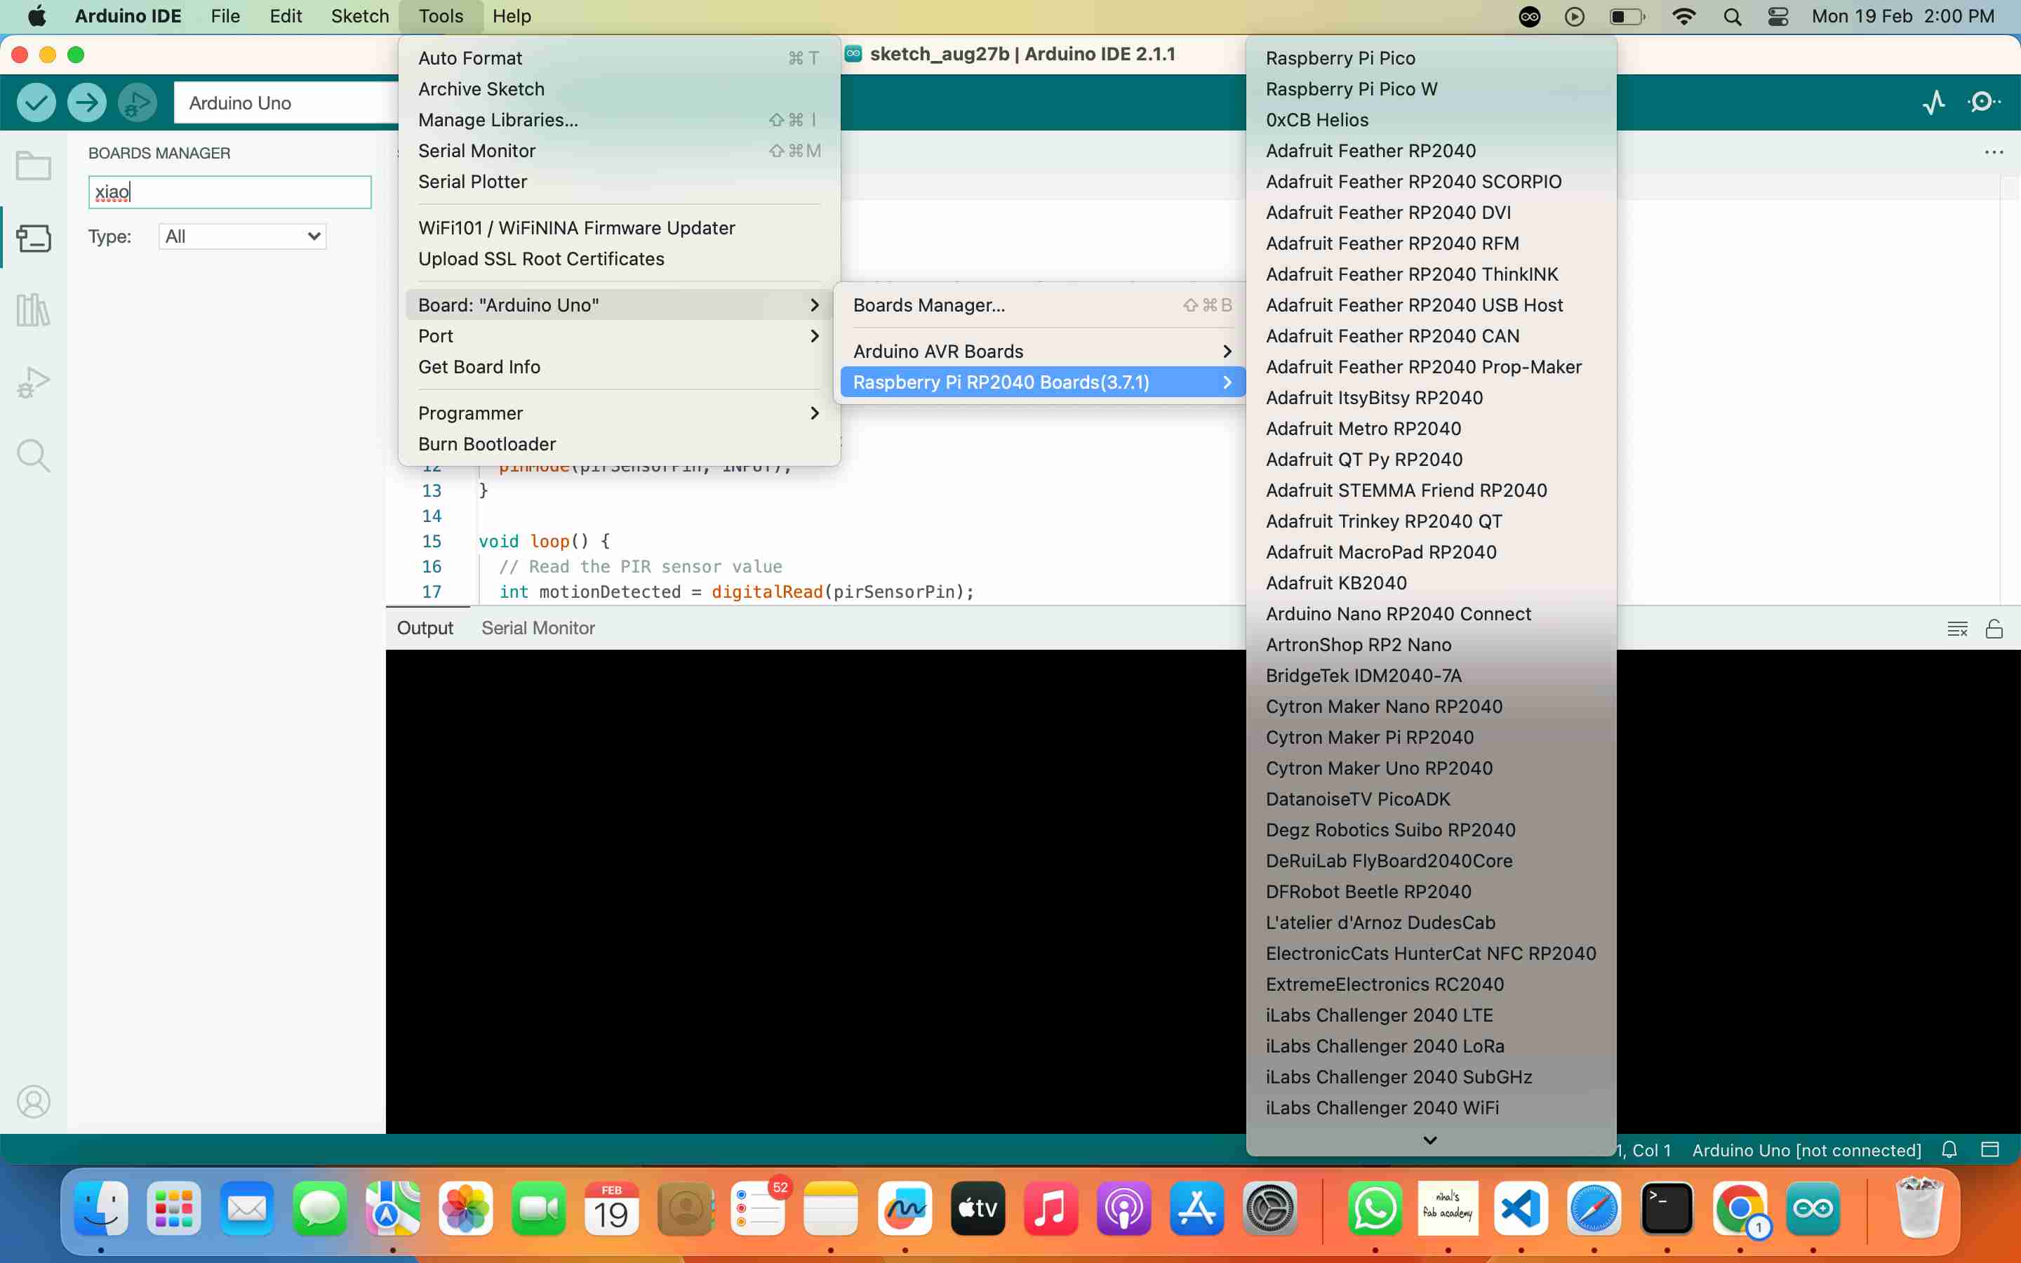This screenshot has width=2021, height=1263.
Task: Toggle the output panel lock icon
Action: click(1994, 628)
